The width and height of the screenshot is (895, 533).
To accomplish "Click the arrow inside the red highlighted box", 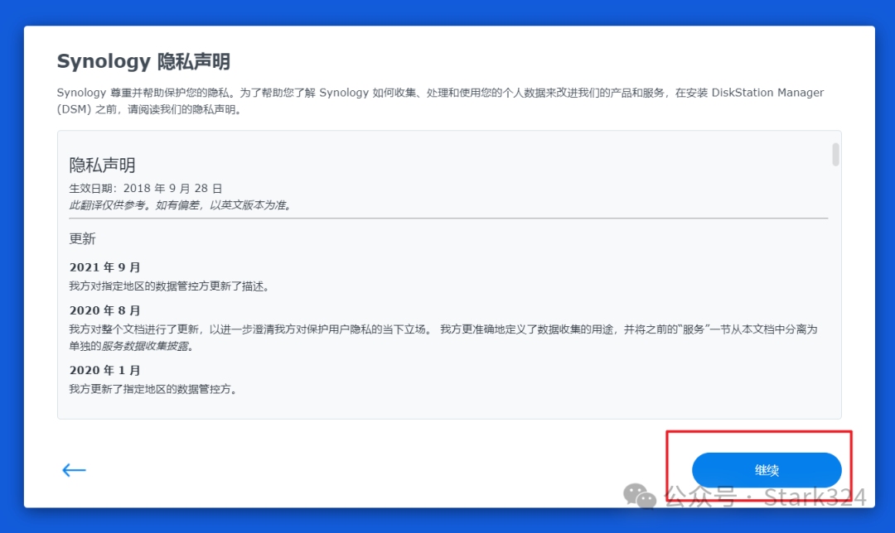I will [x=767, y=469].
